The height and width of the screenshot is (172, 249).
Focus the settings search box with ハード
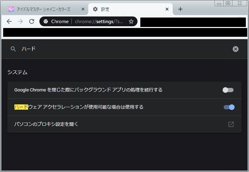(124, 49)
